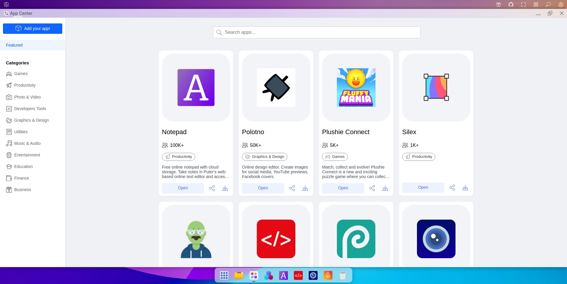Browse the Productivity category in sidebar
The height and width of the screenshot is (284, 567).
point(33,85)
